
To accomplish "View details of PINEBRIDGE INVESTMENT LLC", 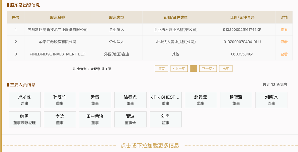I will click(284, 54).
